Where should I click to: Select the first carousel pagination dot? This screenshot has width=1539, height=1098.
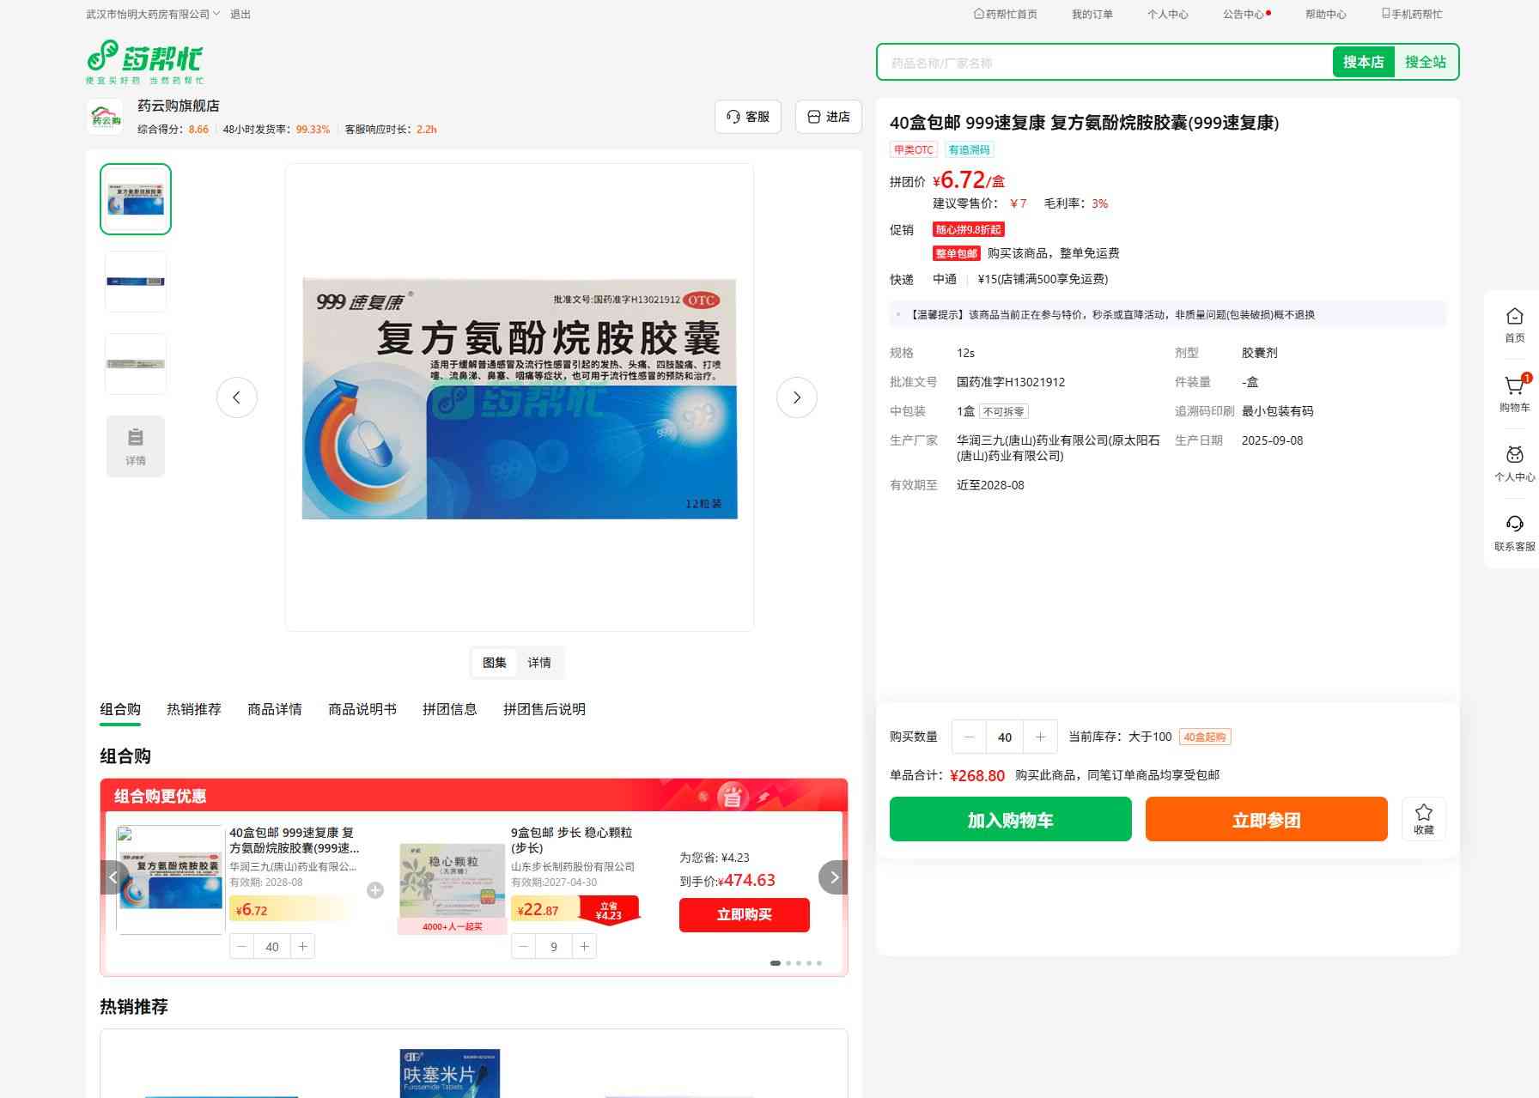tap(776, 963)
